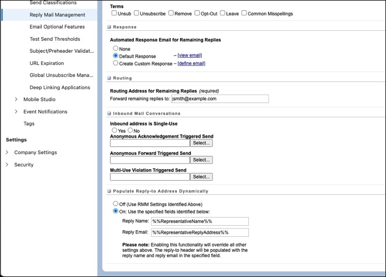This screenshot has width=386, height=277.
Task: Open Event Notifications label in sidebar
Action: 45,112
